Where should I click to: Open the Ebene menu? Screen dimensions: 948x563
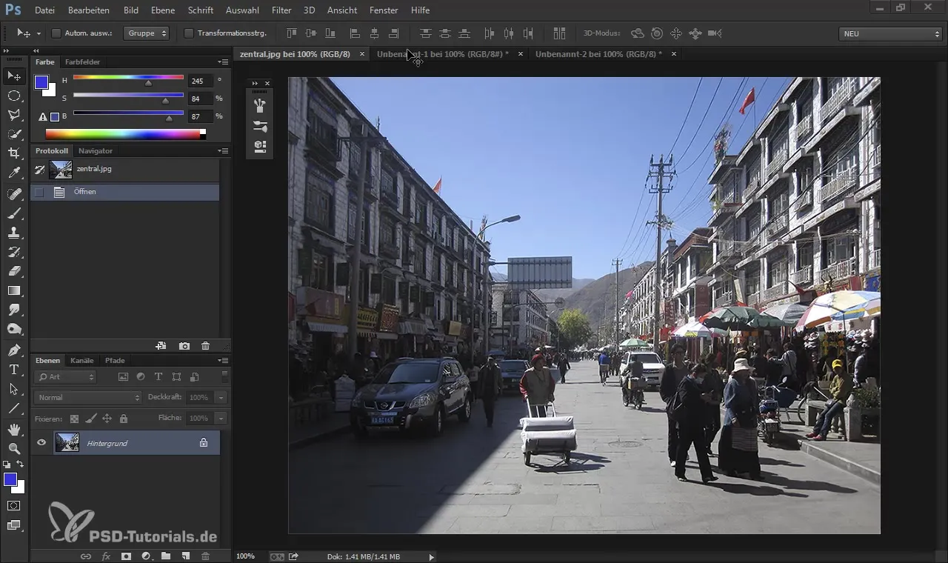(163, 10)
